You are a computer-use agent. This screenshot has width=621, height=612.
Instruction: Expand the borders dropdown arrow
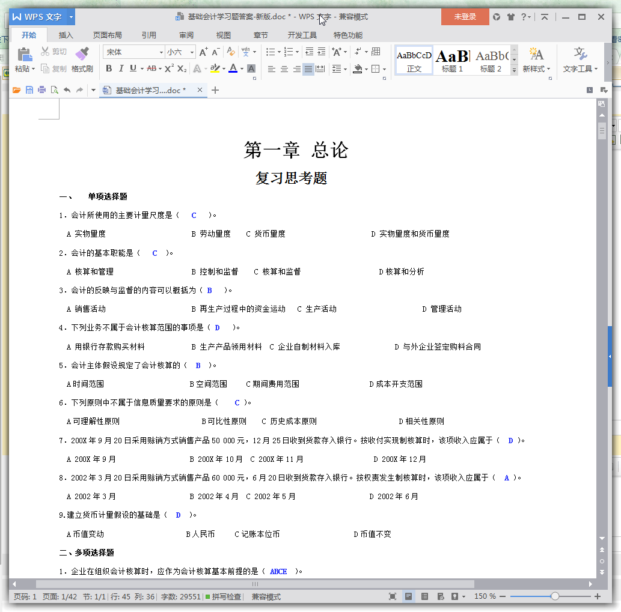[x=385, y=69]
